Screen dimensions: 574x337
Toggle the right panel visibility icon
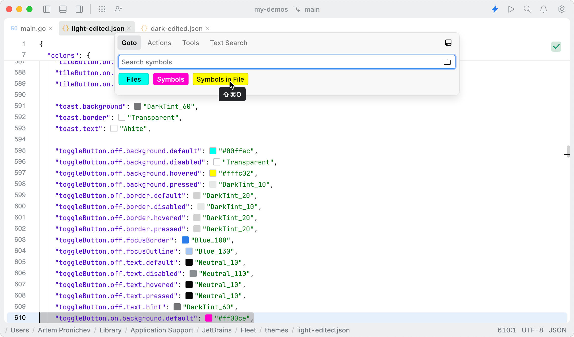pos(79,9)
